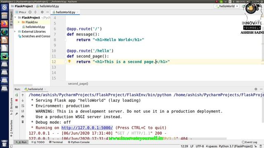Image resolution: width=264 pixels, height=148 pixels.
Task: Open the 6: TODO tool window
Action: point(38,142)
